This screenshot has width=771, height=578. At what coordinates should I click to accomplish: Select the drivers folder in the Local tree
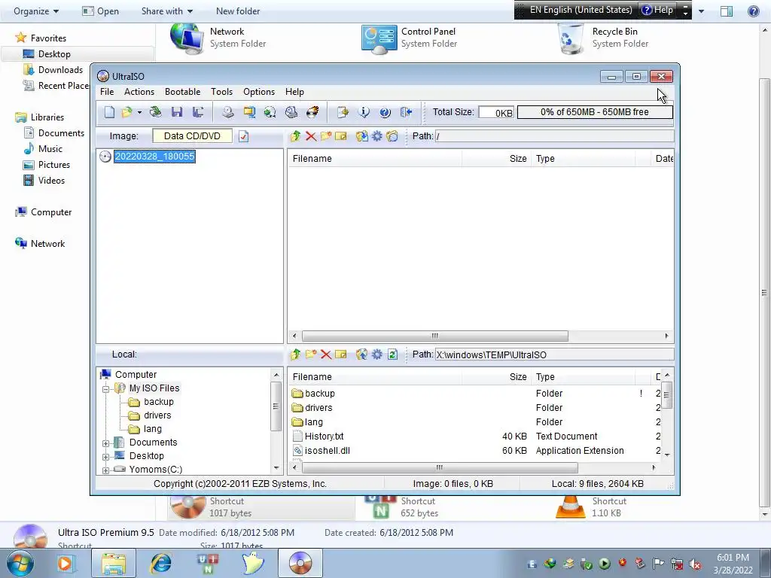(157, 415)
